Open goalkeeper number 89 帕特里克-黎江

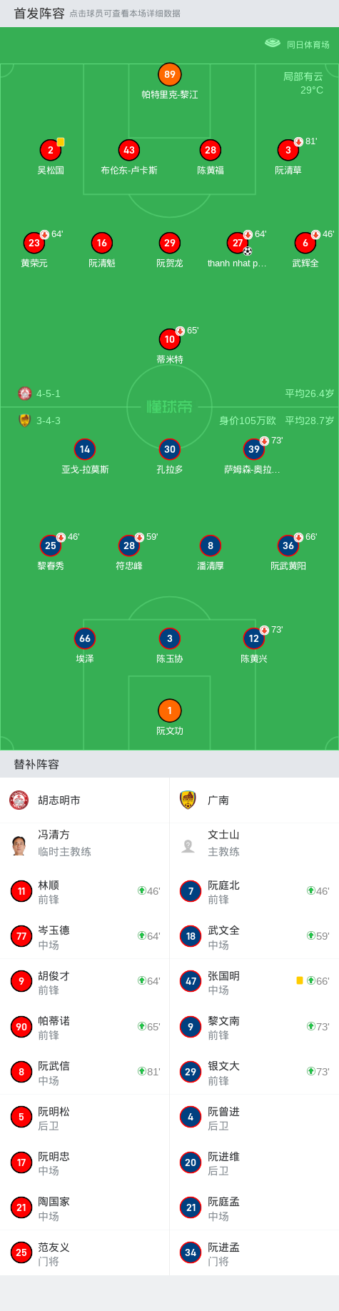point(170,74)
